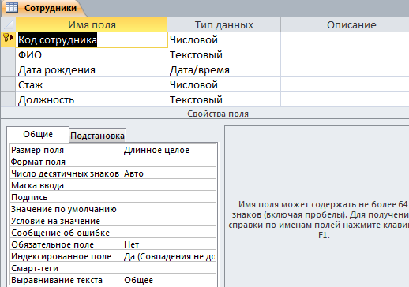Click the select-all corner cell of the grid
The width and height of the screenshot is (409, 287).
click(x=8, y=25)
